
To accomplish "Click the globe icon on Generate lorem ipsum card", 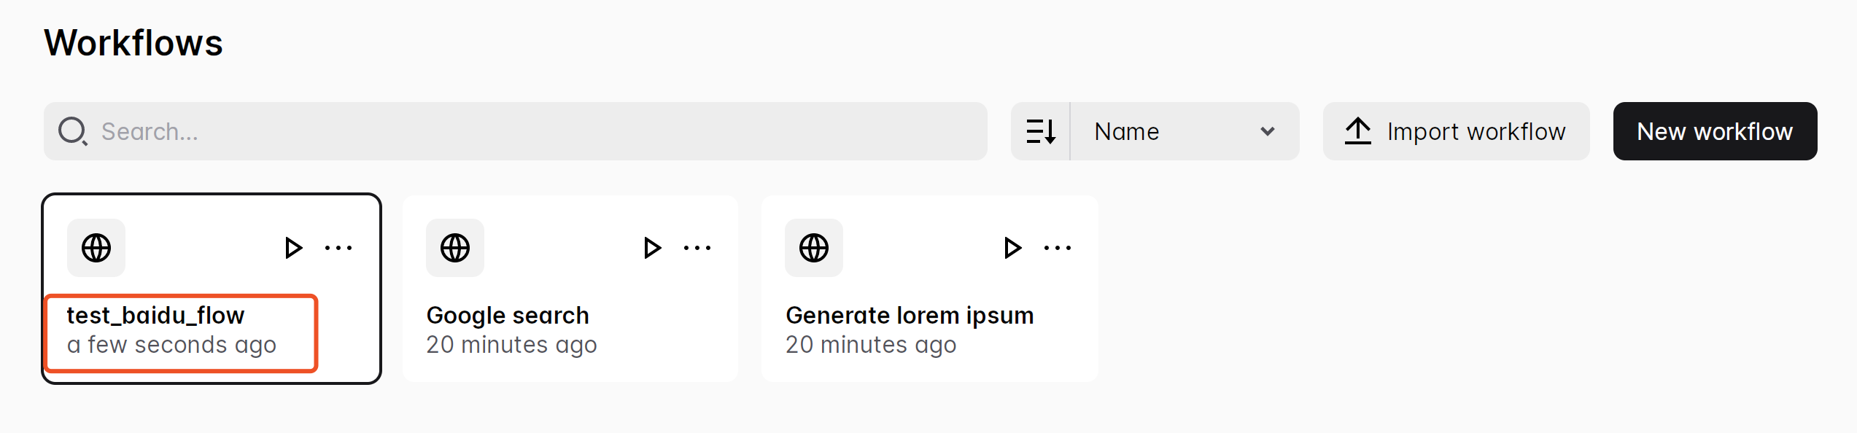I will 814,248.
